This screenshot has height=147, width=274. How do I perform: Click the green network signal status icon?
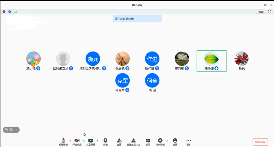pos(15,12)
